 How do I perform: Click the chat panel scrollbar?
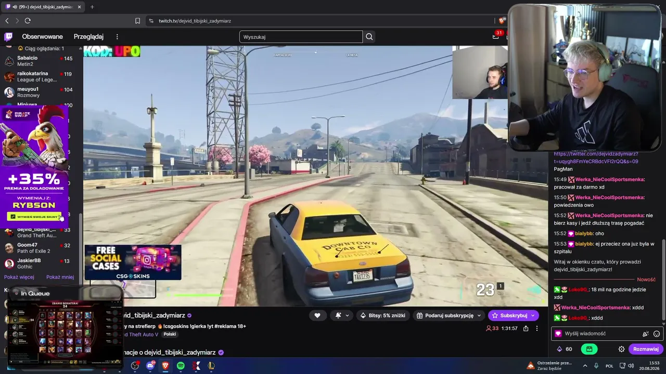pyautogui.click(x=663, y=280)
